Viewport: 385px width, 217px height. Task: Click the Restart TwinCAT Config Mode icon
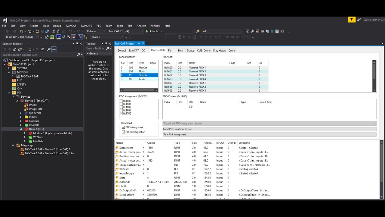[x=59, y=37]
